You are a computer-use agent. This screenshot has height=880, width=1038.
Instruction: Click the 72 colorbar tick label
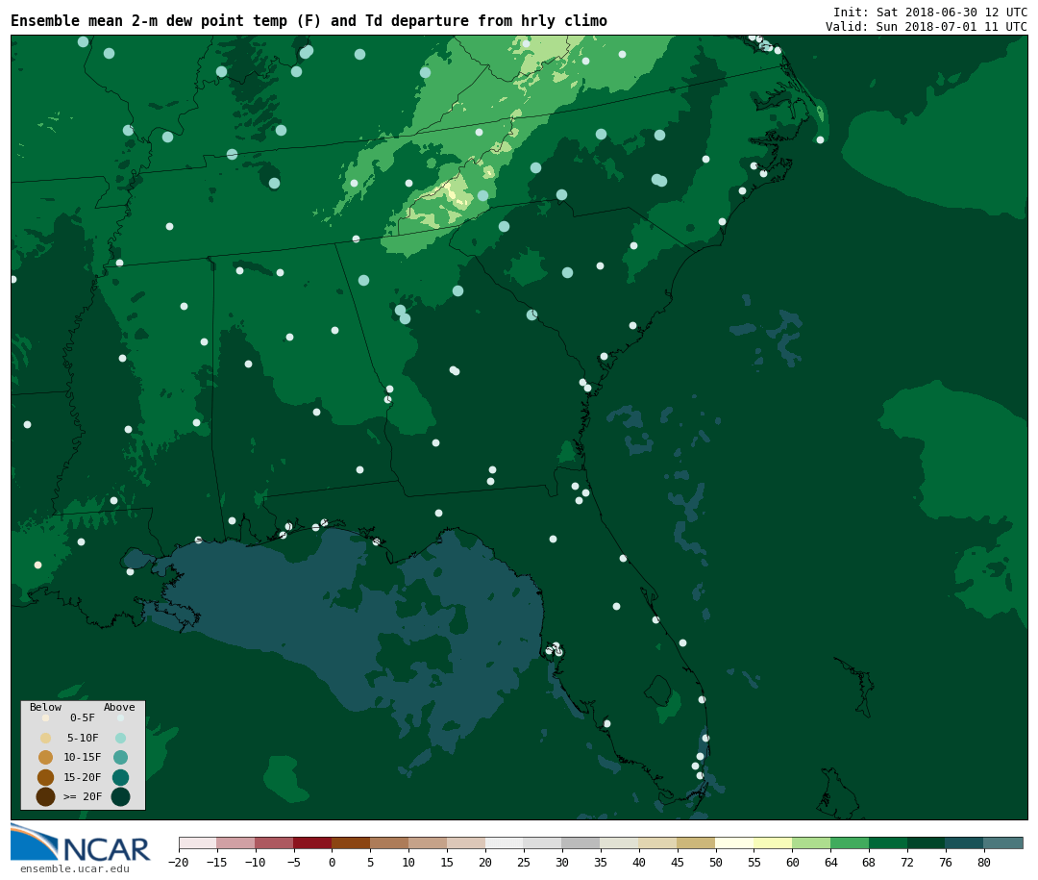click(907, 862)
